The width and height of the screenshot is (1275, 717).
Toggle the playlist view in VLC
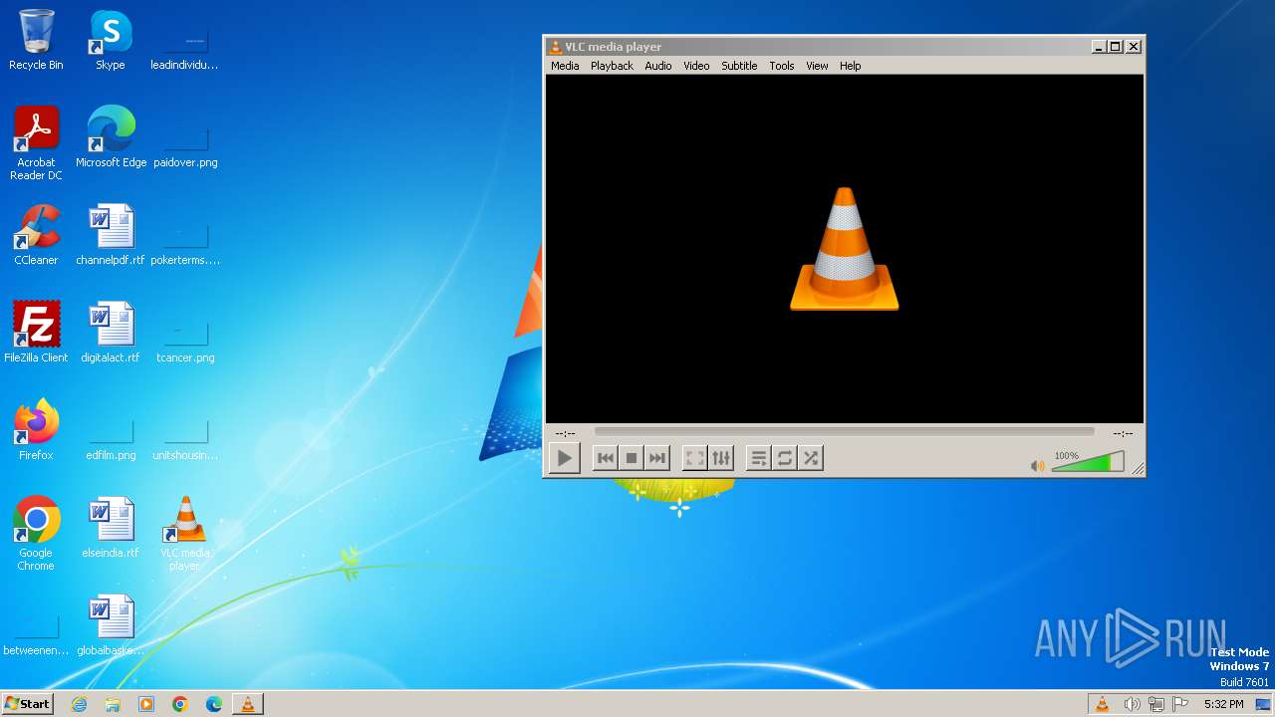pos(759,458)
